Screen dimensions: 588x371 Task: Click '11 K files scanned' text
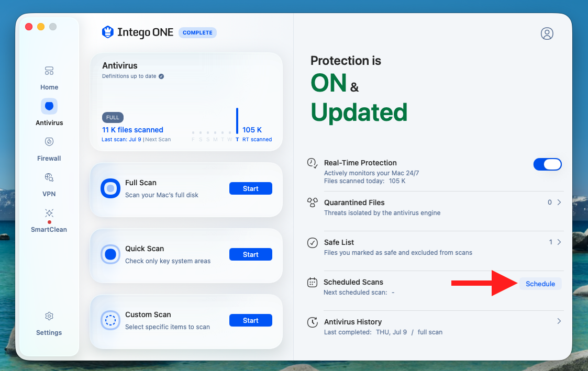(x=133, y=130)
